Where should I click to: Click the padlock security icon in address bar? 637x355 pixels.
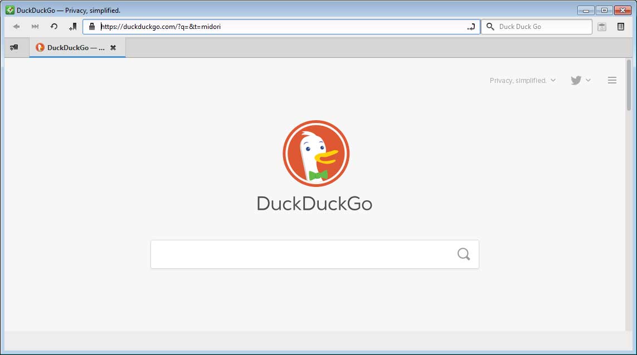[92, 26]
